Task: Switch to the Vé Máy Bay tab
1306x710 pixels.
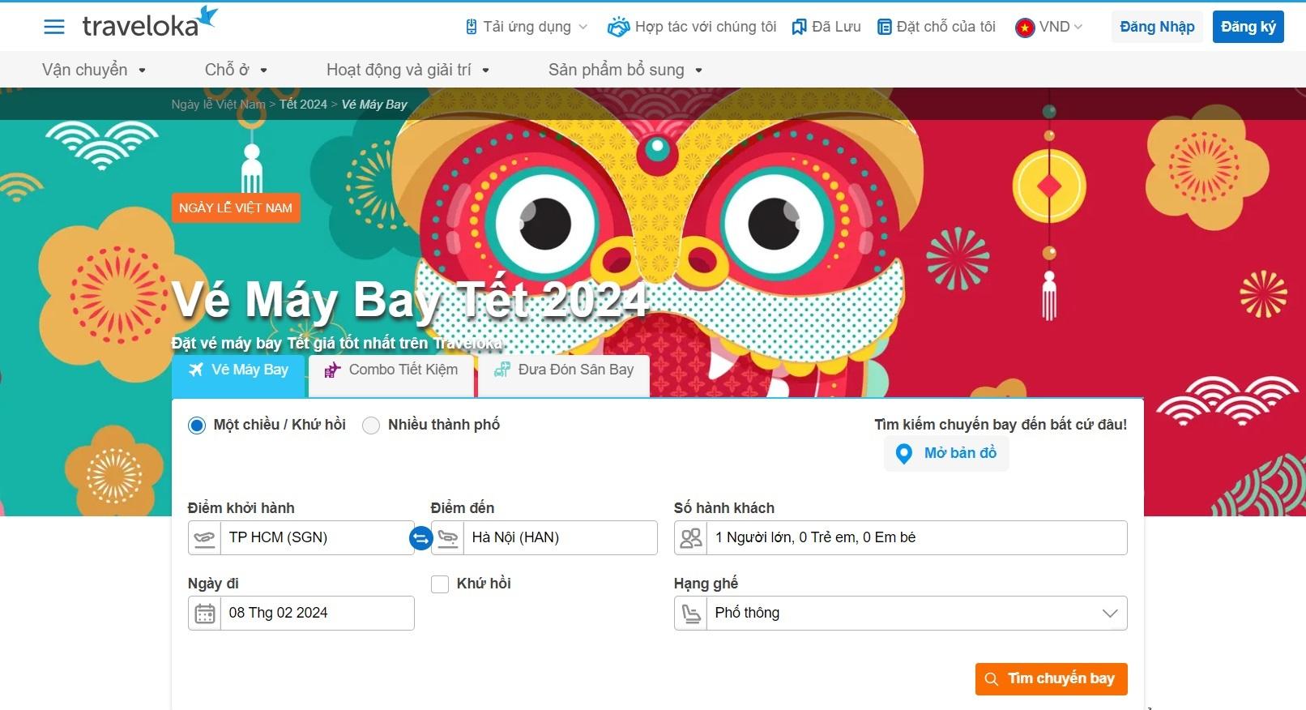Action: coord(238,375)
